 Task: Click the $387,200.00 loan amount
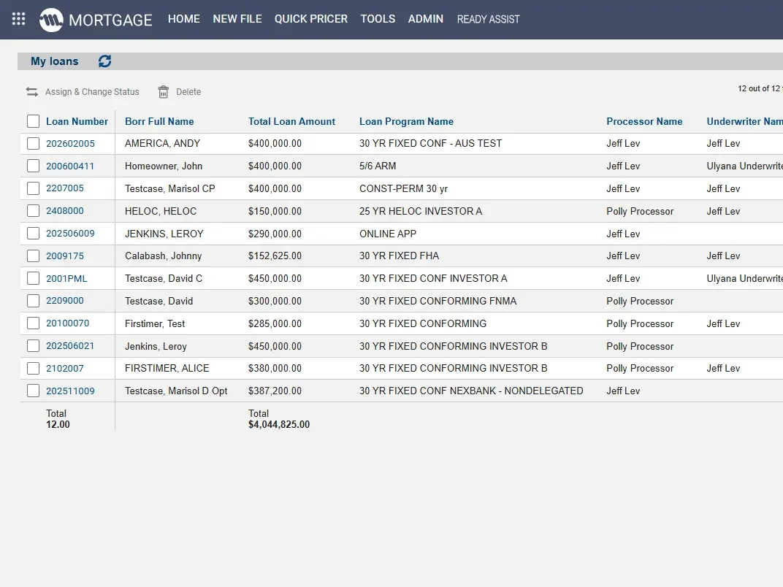click(x=275, y=391)
